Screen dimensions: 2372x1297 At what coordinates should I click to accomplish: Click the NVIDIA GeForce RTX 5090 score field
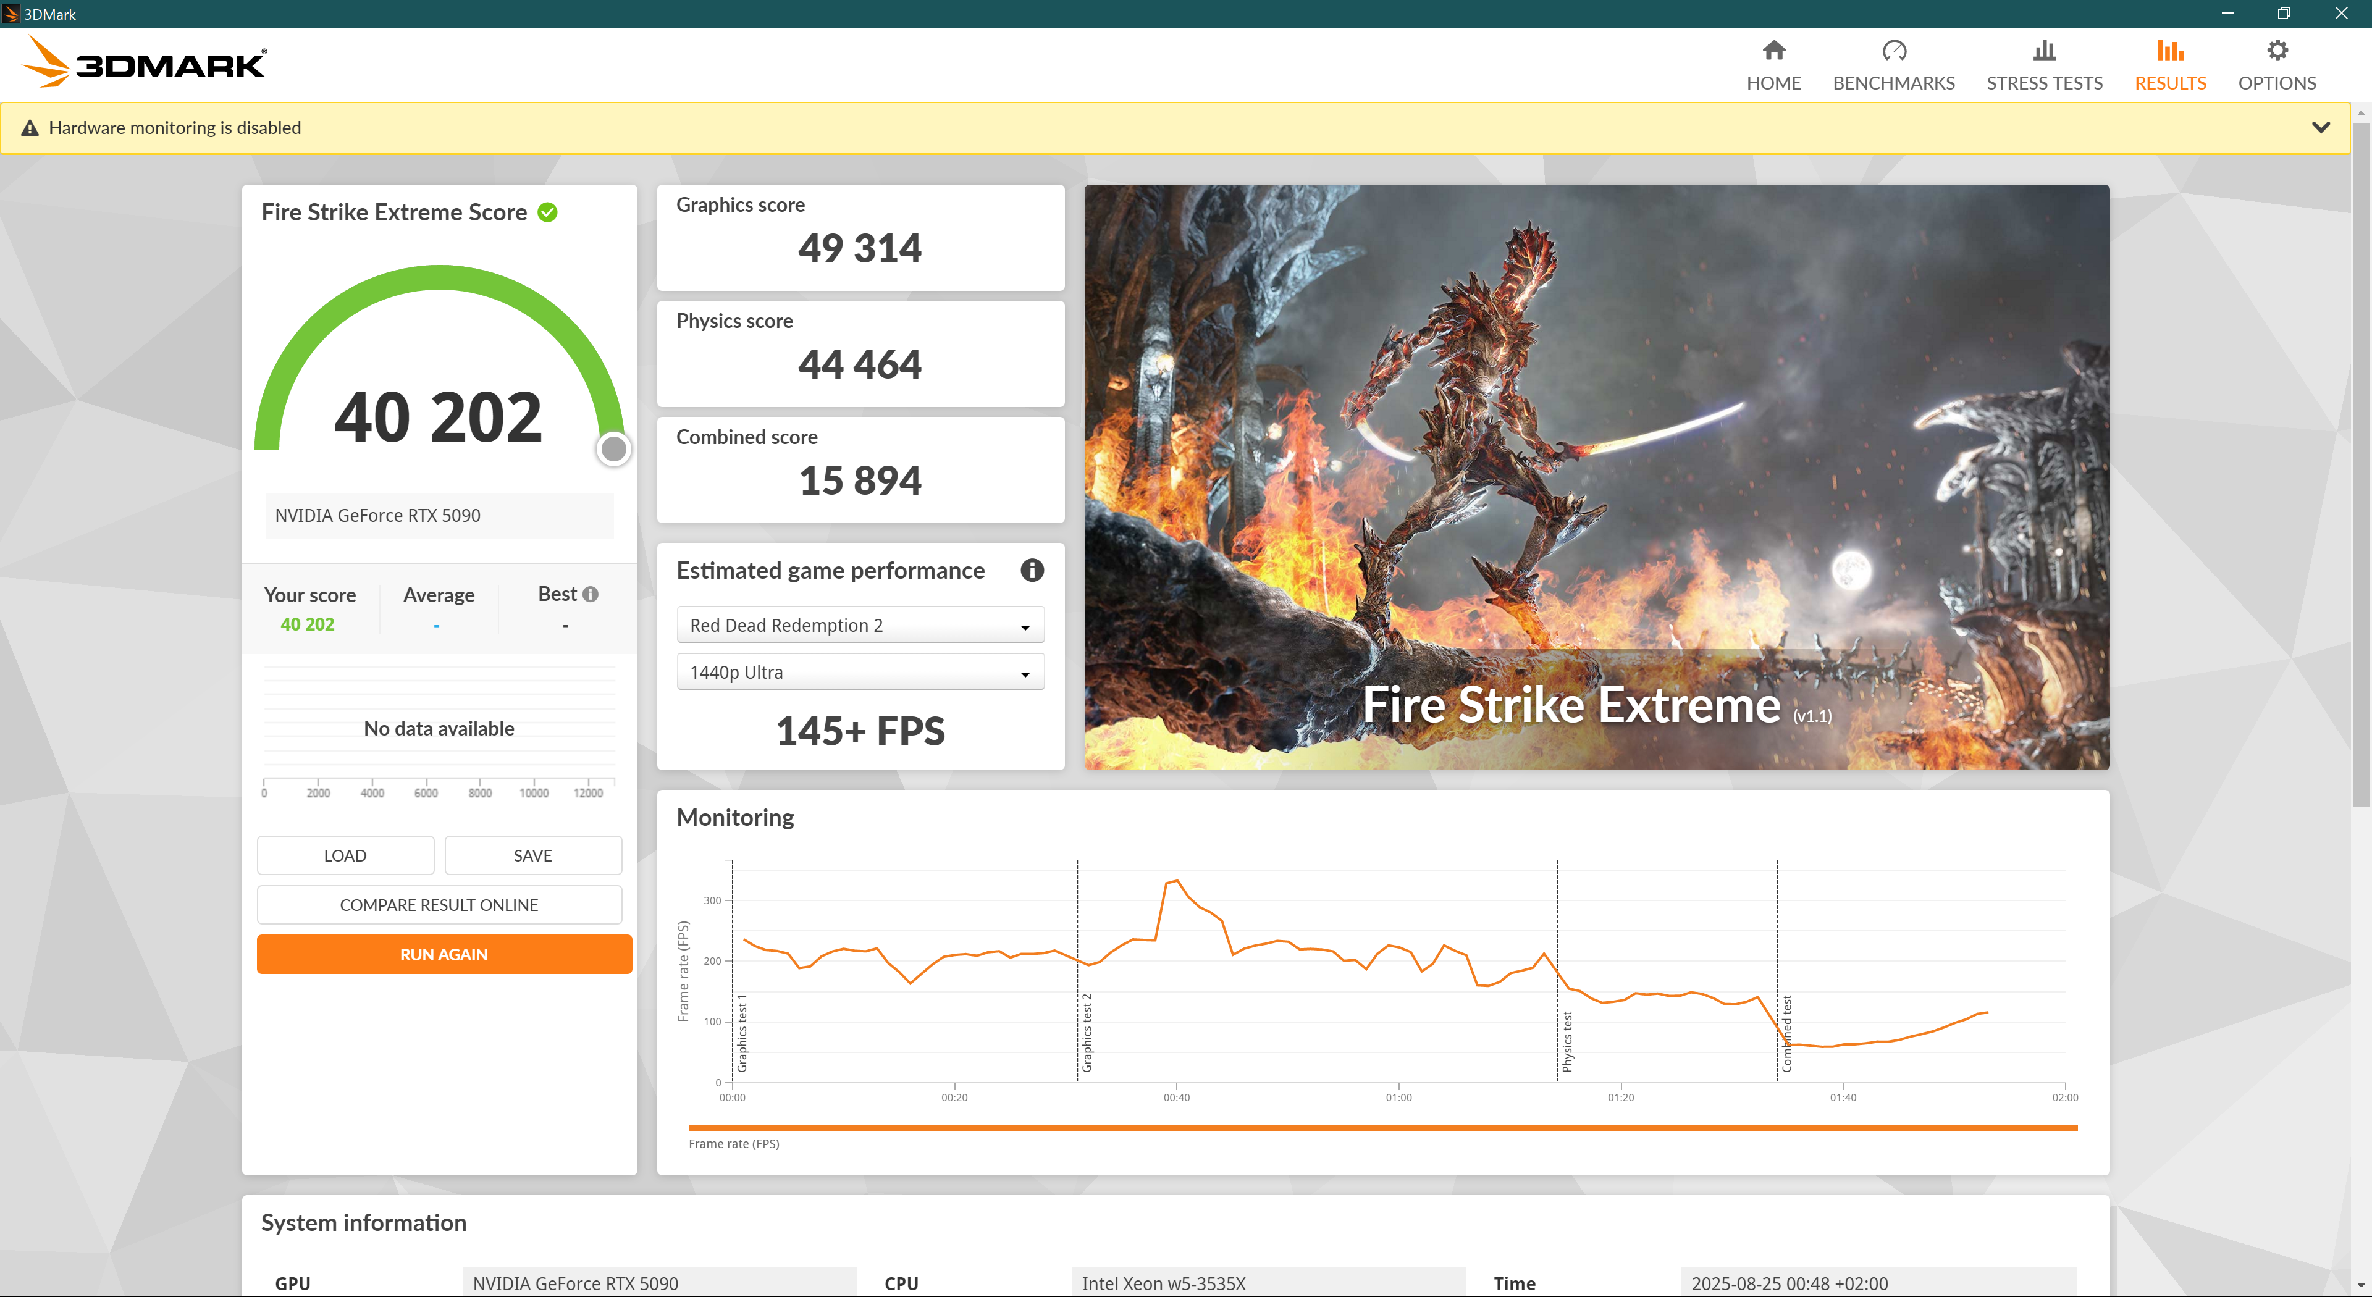pyautogui.click(x=439, y=516)
